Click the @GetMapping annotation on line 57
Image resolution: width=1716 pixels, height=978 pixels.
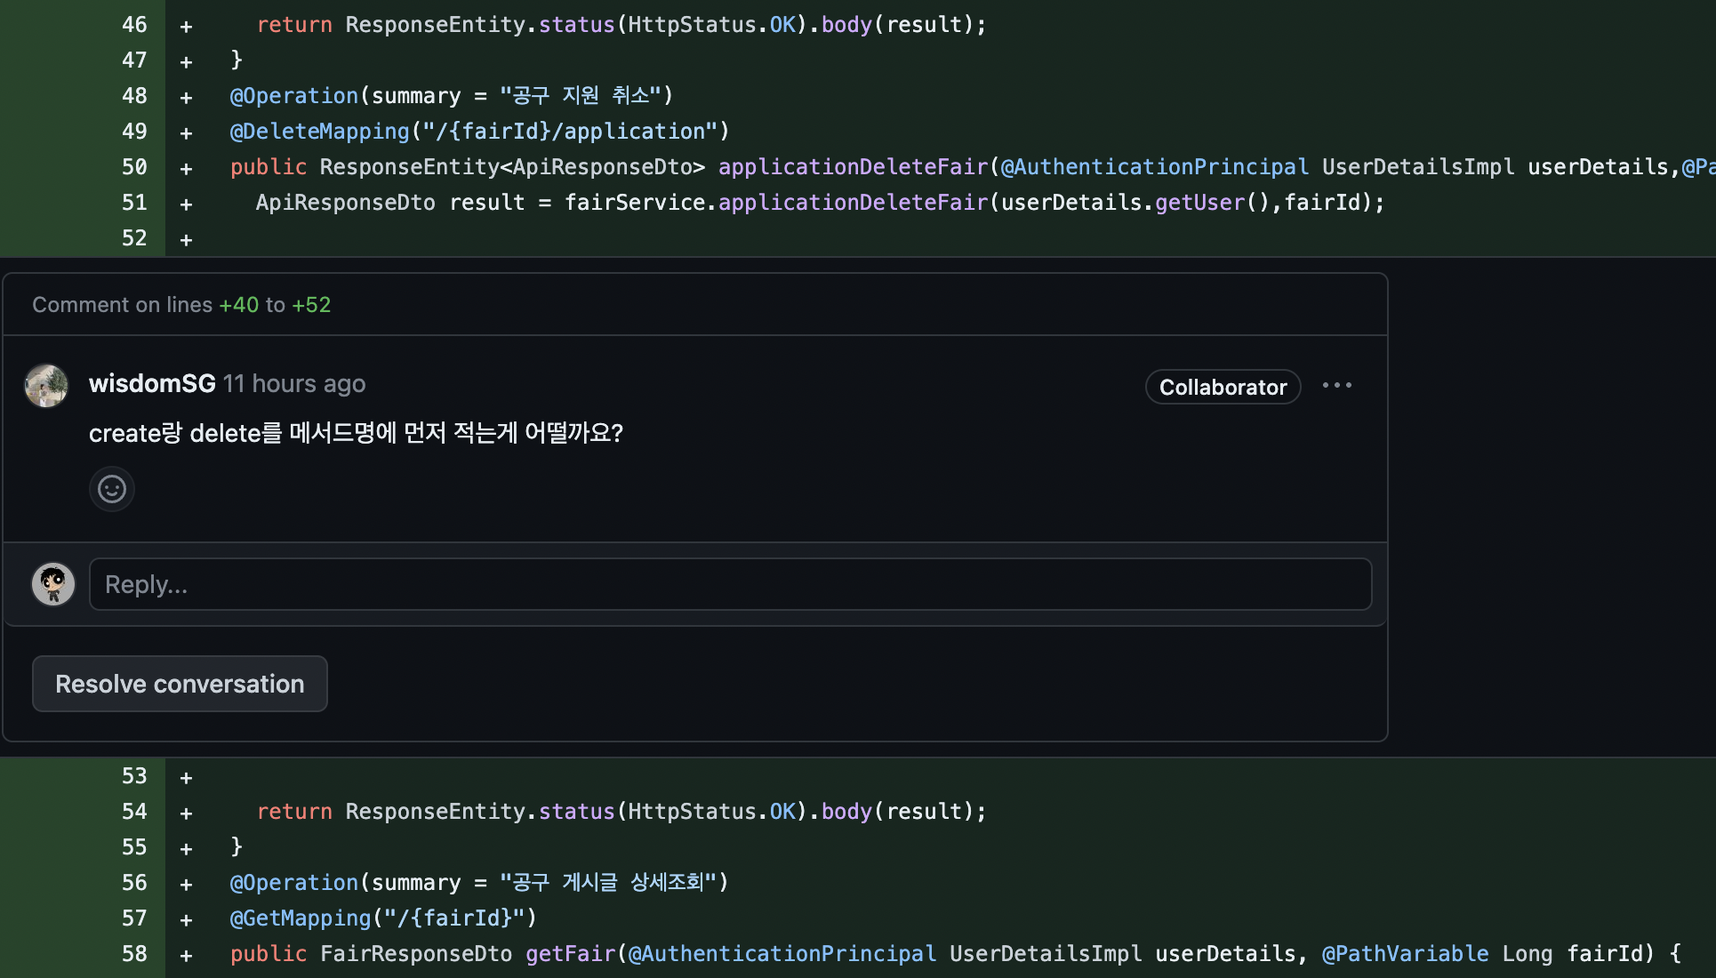pyautogui.click(x=301, y=918)
